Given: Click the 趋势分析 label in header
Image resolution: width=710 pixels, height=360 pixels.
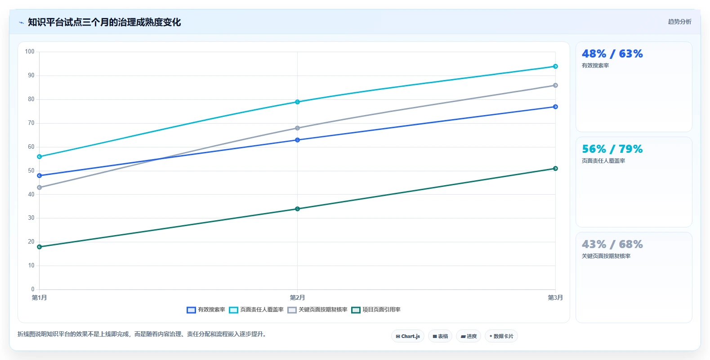Looking at the screenshot, I should coord(679,22).
